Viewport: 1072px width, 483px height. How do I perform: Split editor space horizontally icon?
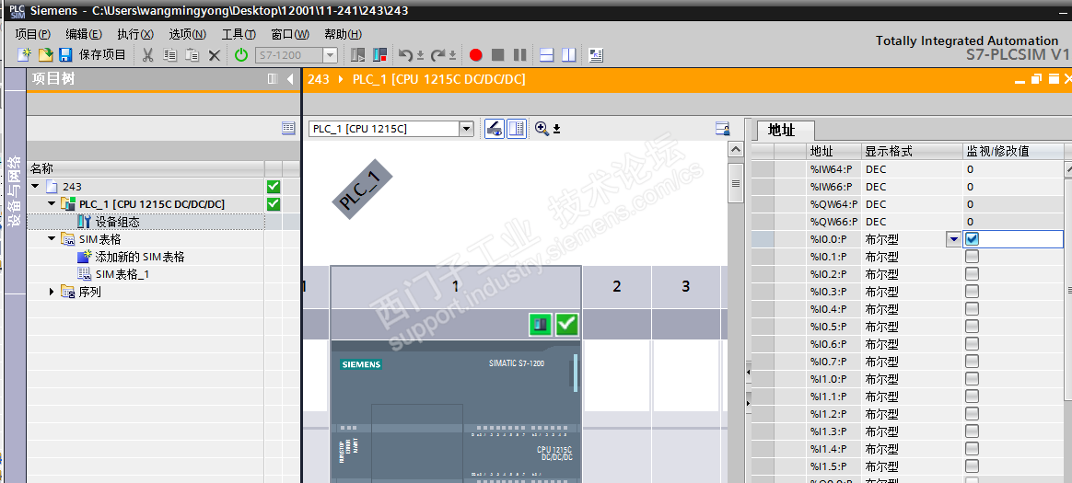click(x=547, y=55)
